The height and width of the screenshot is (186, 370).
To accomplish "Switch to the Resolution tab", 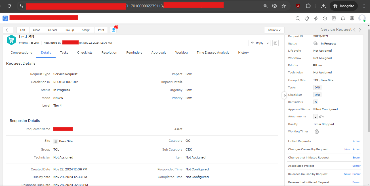I will [x=109, y=52].
